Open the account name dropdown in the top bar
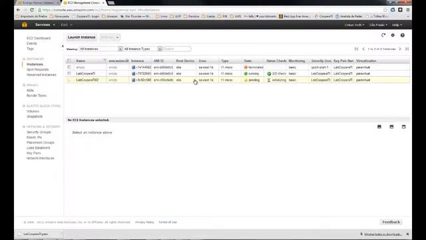The width and height of the screenshot is (426, 240). [354, 25]
